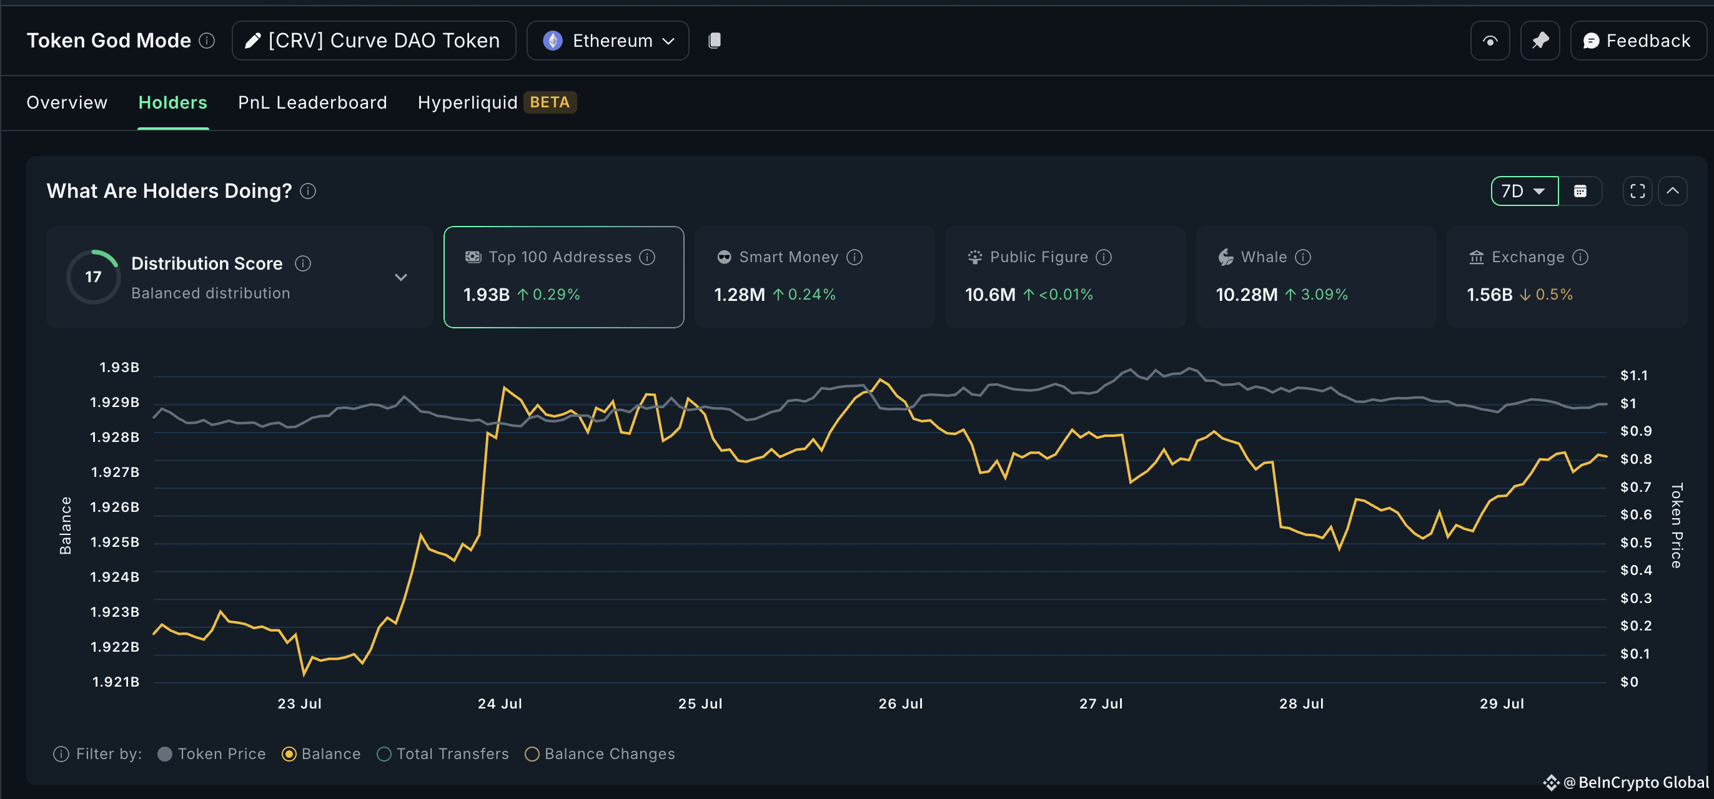Select the Top 100 Addresses card
1714x799 pixels.
coord(563,277)
